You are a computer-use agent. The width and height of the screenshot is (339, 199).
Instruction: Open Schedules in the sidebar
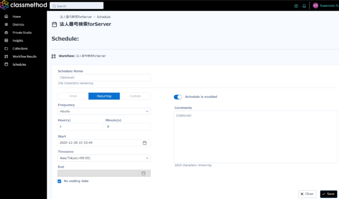[19, 65]
